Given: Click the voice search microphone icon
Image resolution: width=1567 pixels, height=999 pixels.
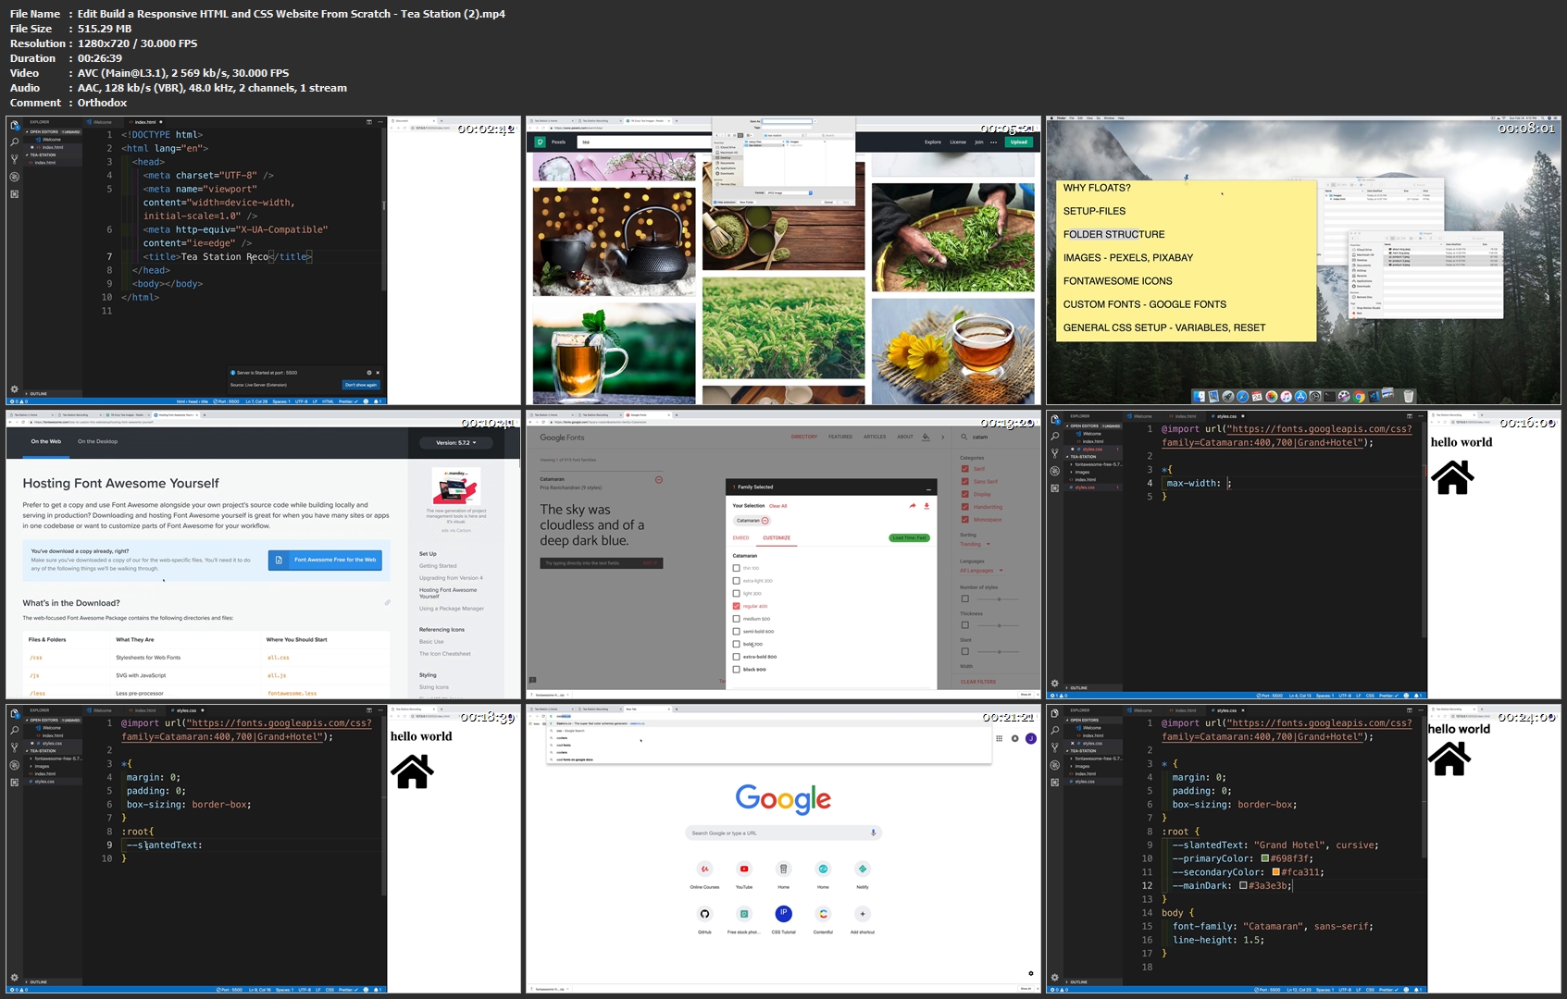Looking at the screenshot, I should click(873, 832).
